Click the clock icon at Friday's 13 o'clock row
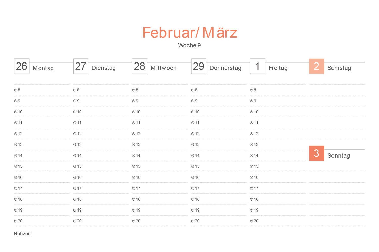This screenshot has height=252, width=379. [252, 145]
